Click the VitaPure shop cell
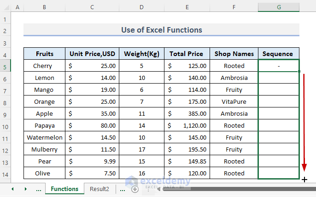 tap(234, 101)
